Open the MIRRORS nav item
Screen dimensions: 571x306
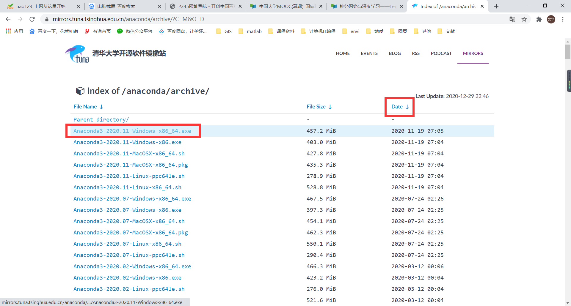click(473, 53)
